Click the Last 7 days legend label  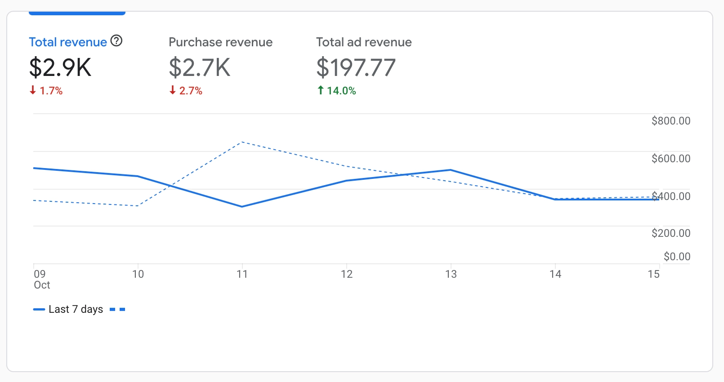76,310
